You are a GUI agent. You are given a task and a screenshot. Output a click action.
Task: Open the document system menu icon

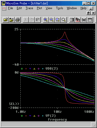4,8
